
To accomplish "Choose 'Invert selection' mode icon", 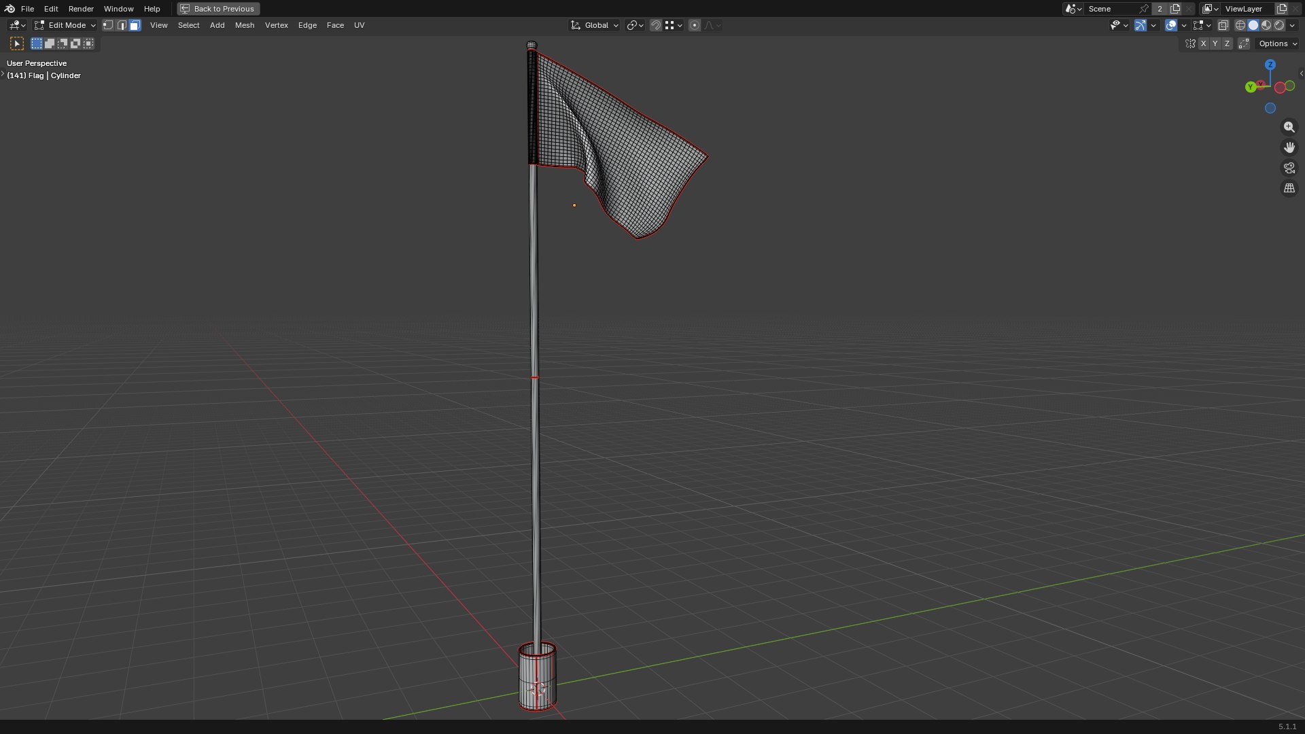I will coord(75,43).
